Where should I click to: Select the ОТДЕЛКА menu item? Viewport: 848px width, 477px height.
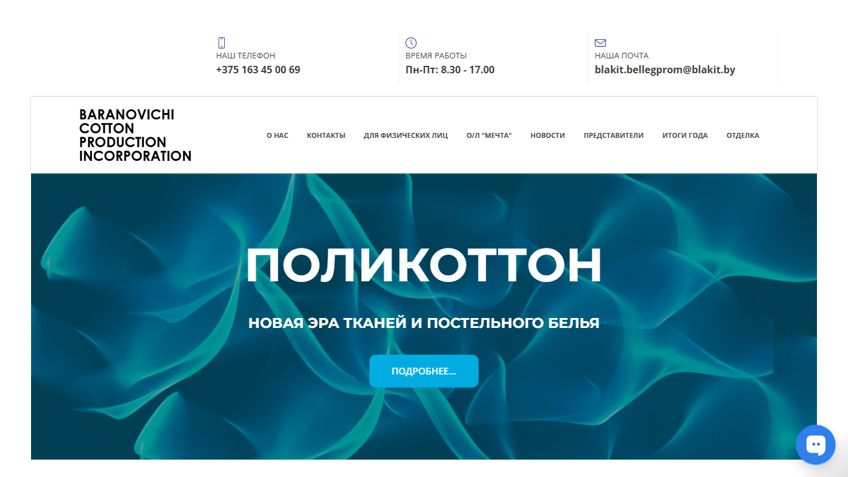tap(742, 135)
